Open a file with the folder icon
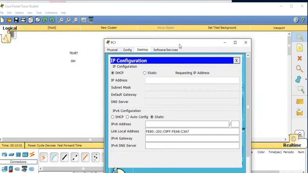 (x=9, y=20)
